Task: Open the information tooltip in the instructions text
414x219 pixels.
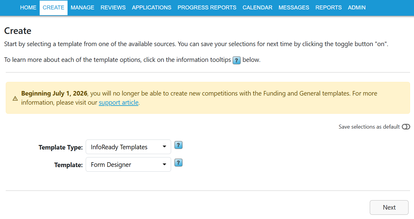Action: tap(237, 60)
